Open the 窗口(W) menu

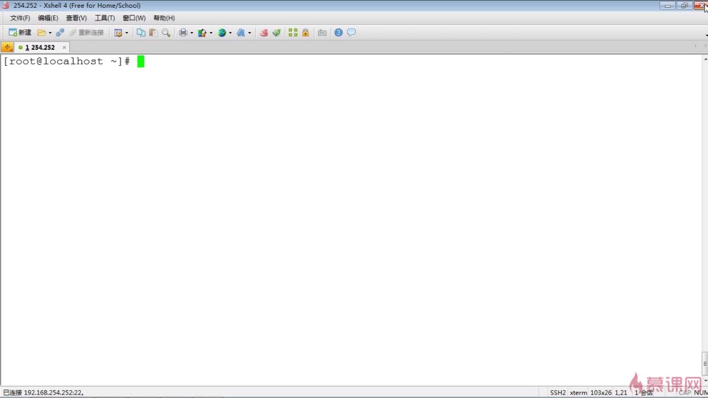click(134, 18)
